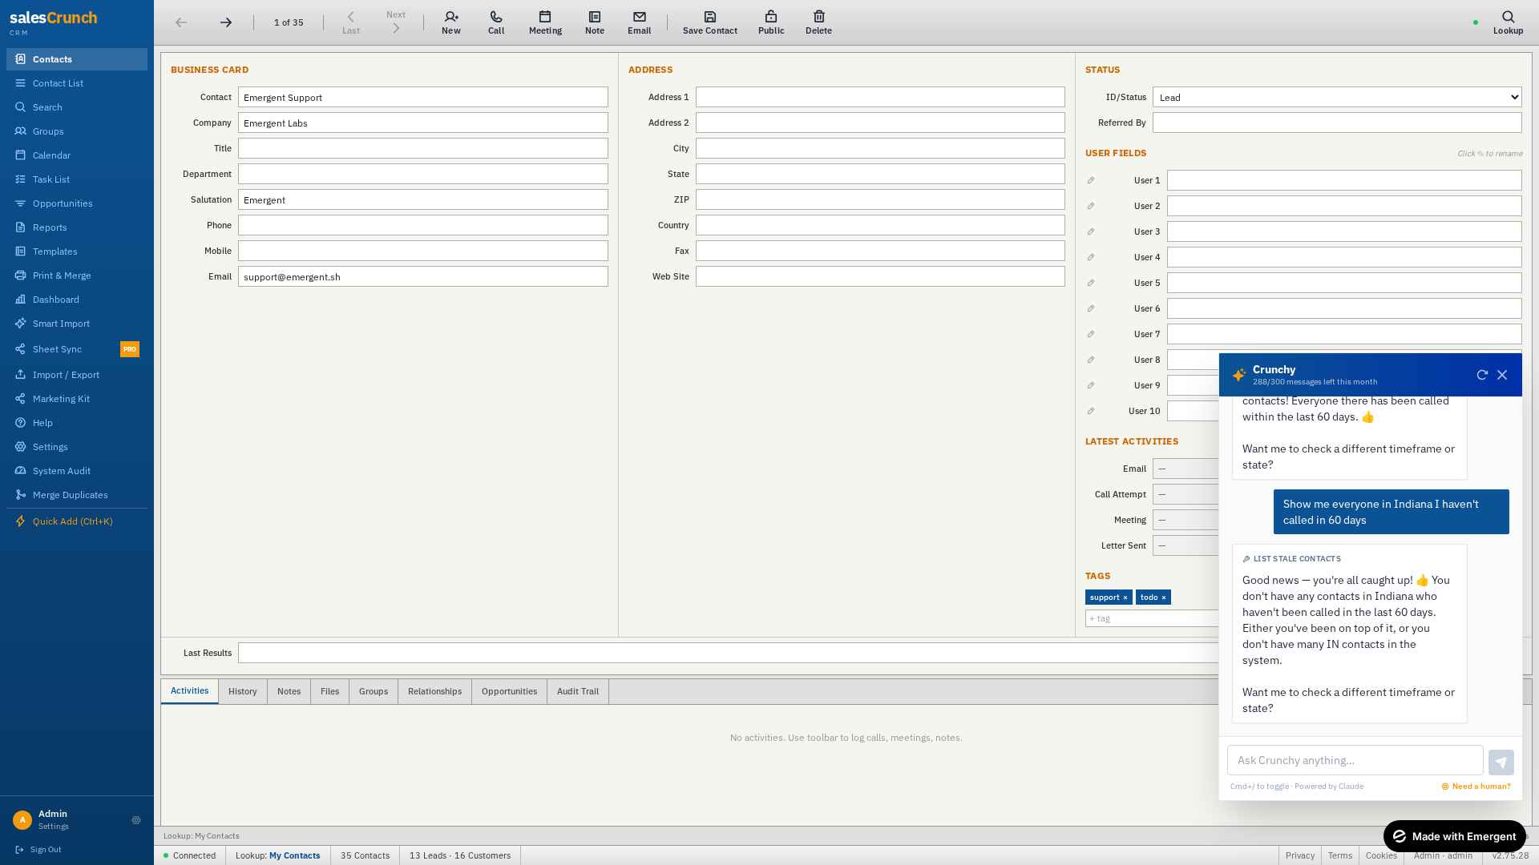Screen dimensions: 1539x865
Task: Click the New contact toolbar icon
Action: coord(451,22)
